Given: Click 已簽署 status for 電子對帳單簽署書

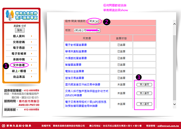Looking at the screenshot, I should click(121, 45).
